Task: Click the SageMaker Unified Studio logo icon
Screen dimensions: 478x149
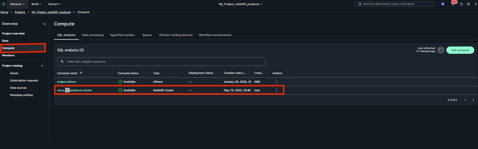Action: (4, 4)
